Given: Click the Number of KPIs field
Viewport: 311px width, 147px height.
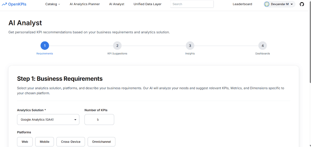Looking at the screenshot, I should click(99, 119).
